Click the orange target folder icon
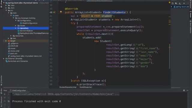Screen dimensions: 192x108 point(9,41)
